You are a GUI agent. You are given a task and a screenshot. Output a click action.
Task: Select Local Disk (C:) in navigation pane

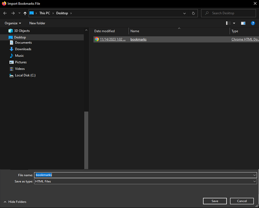click(x=25, y=75)
